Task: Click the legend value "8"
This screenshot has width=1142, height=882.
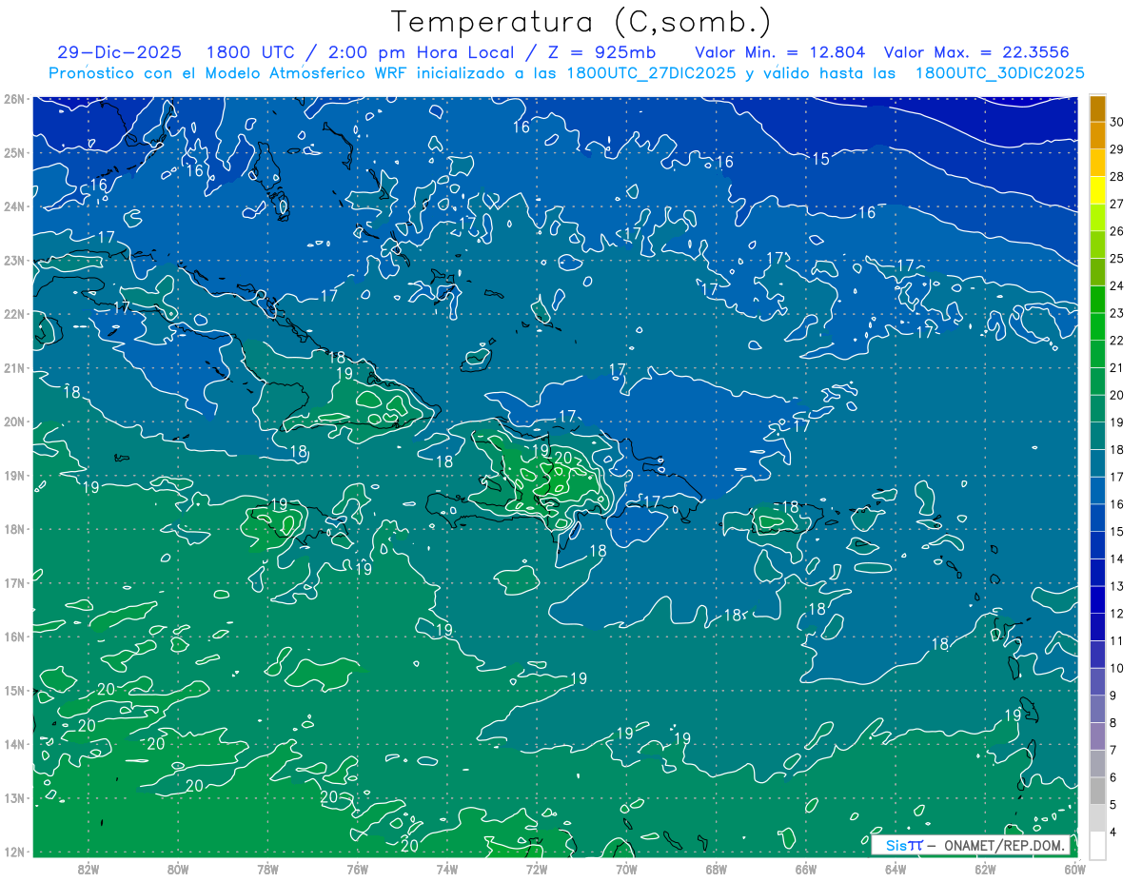Action: coord(1113,723)
